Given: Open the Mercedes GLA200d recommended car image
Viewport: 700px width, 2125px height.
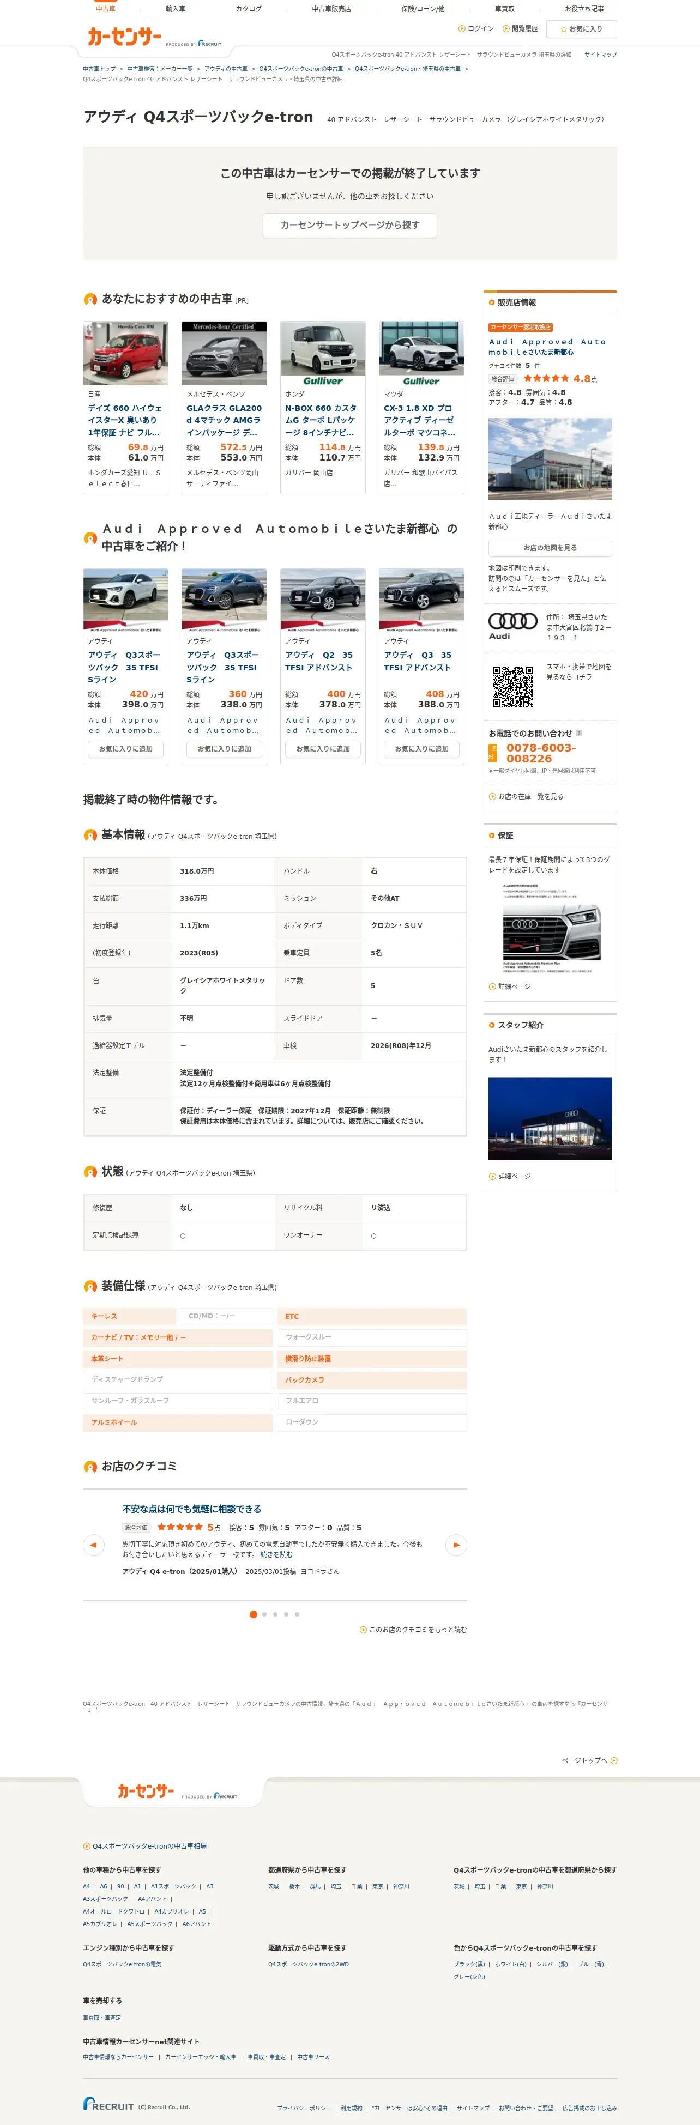Looking at the screenshot, I should 224,354.
